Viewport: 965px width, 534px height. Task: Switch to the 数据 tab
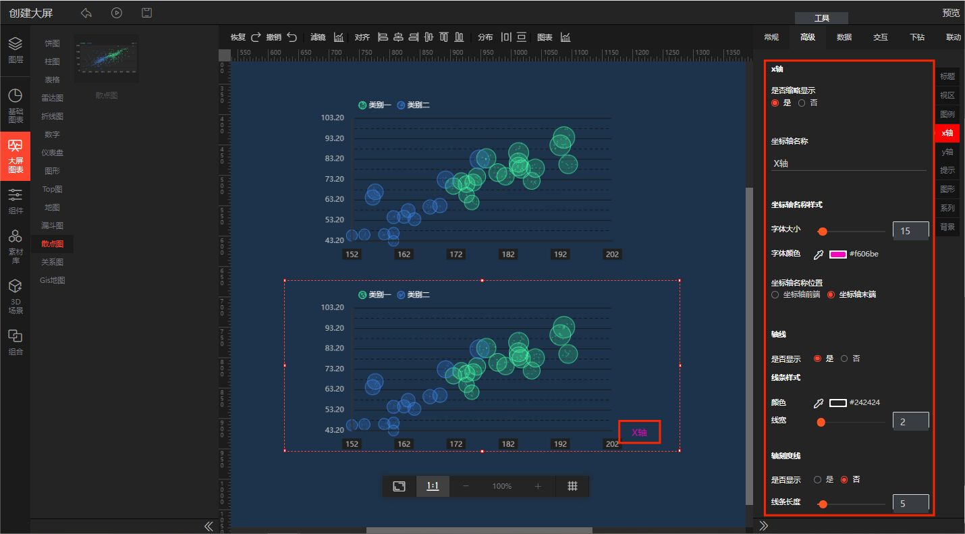(x=844, y=37)
